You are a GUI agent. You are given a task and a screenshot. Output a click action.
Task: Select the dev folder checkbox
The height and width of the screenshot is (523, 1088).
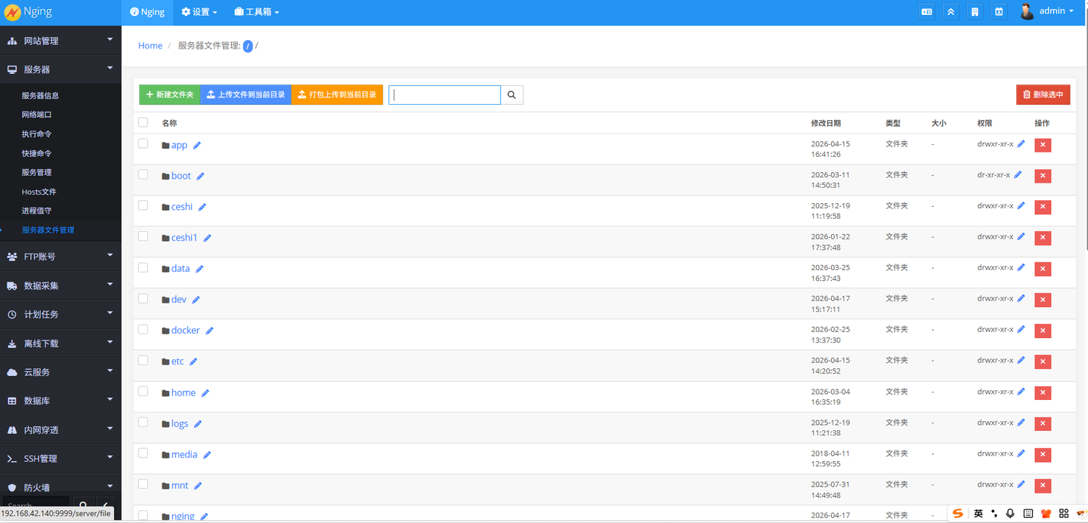(x=144, y=298)
